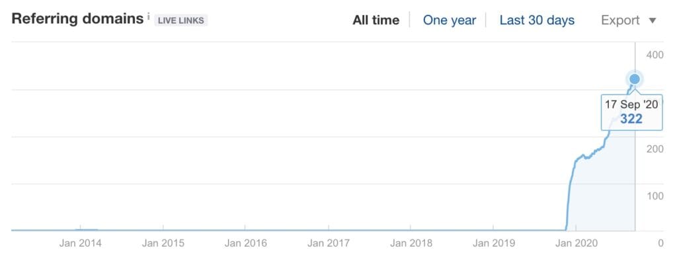Click the 17 Sep '20 tooltip
This screenshot has height=256, width=677.
pyautogui.click(x=631, y=112)
